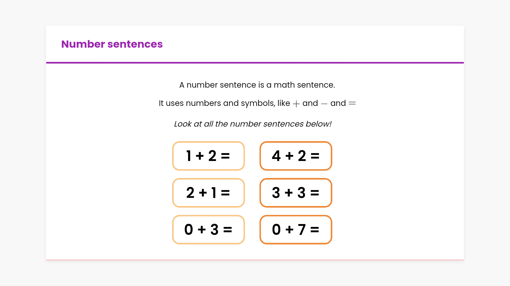Click the minus symbol in the description text
The image size is (510, 286).
click(x=324, y=104)
